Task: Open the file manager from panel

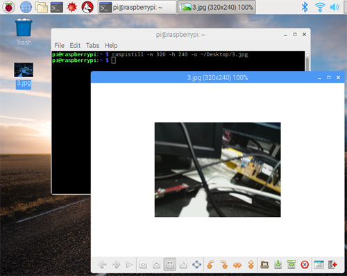Action: 42,8
